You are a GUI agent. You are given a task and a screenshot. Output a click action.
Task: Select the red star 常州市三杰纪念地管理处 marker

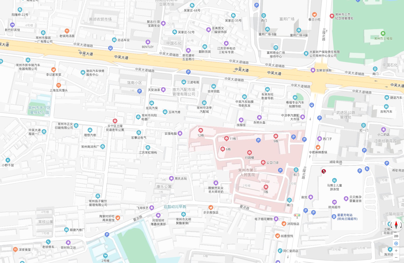332,16
